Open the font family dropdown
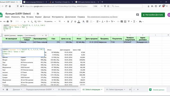170x96 pixels. (50, 22)
